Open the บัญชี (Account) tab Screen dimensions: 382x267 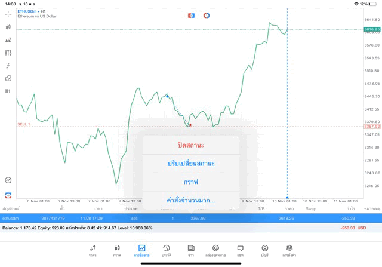tap(264, 250)
